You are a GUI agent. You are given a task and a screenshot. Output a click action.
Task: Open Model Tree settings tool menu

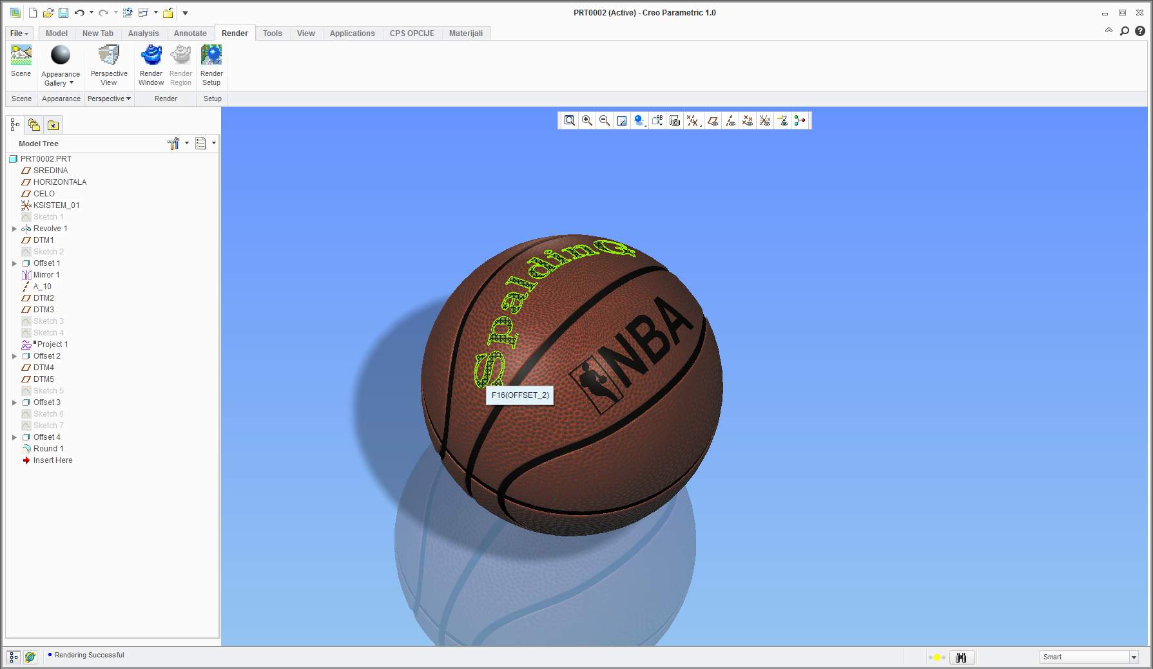[x=177, y=144]
